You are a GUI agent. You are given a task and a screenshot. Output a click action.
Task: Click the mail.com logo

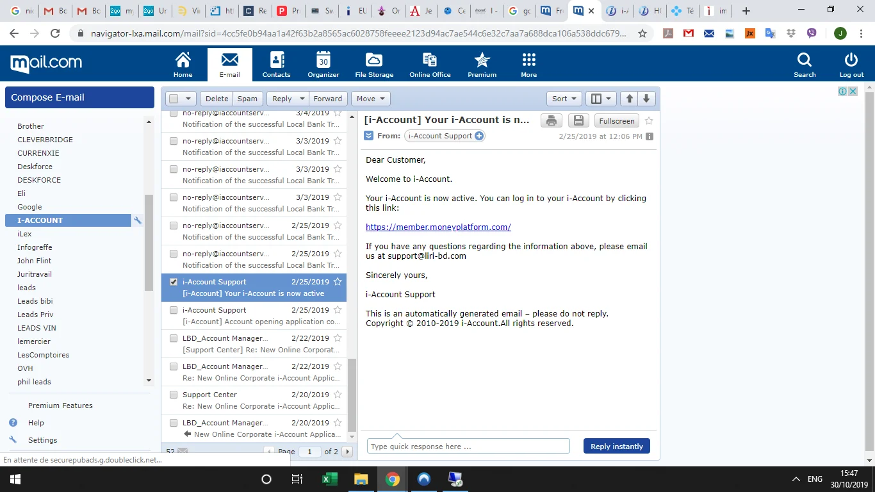click(46, 63)
